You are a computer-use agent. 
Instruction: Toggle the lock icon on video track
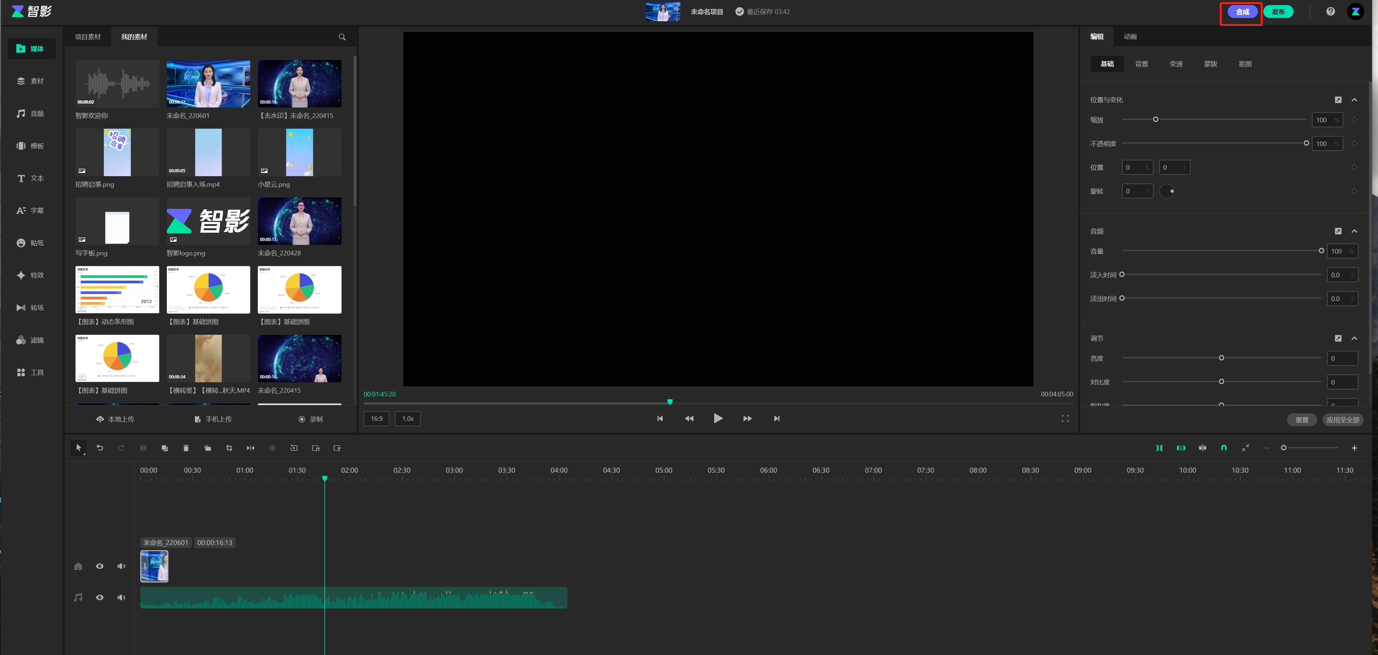click(x=78, y=566)
